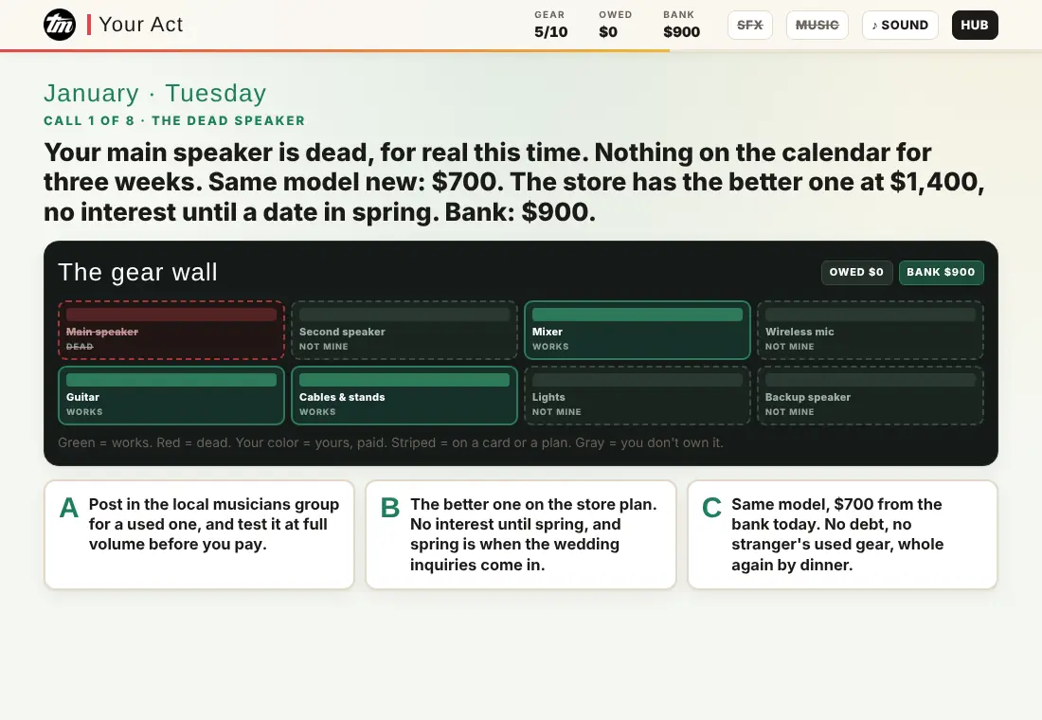Screen dimensions: 1042x720
Task: Click the Mixer gear card
Action: 638,331
